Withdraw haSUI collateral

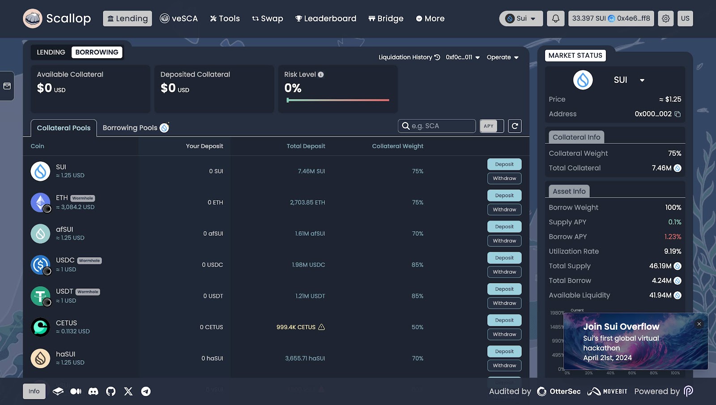pyautogui.click(x=504, y=366)
